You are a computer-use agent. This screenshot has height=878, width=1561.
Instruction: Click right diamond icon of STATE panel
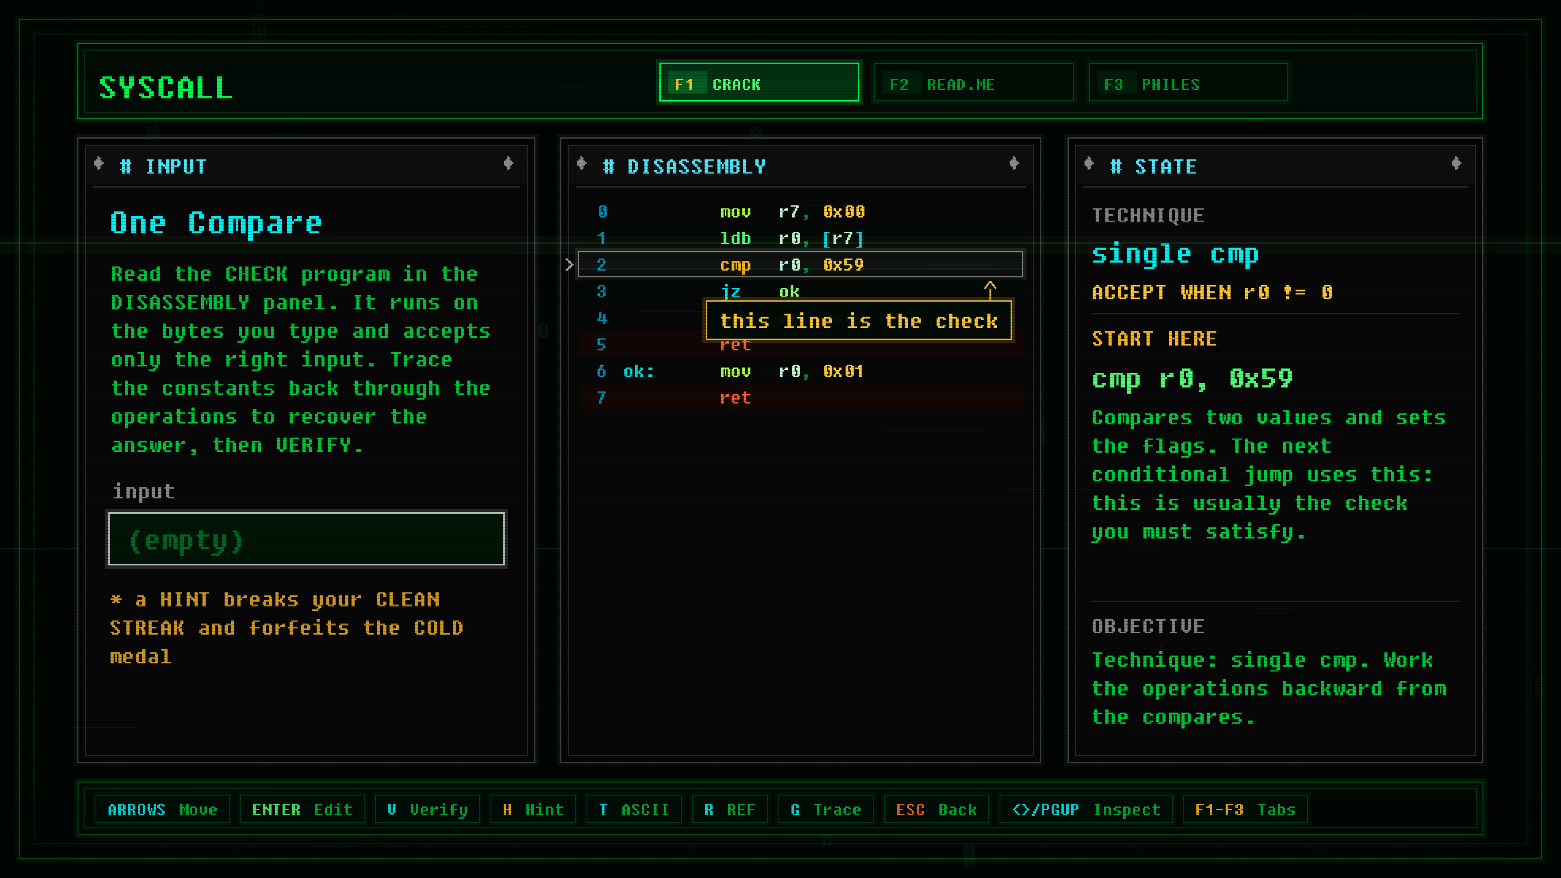tap(1456, 163)
